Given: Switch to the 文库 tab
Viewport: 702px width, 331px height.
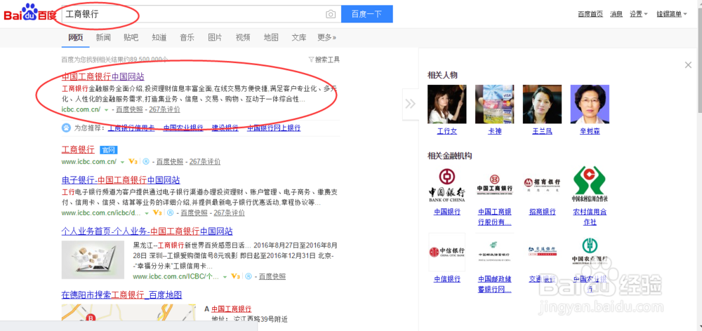Looking at the screenshot, I should 298,38.
